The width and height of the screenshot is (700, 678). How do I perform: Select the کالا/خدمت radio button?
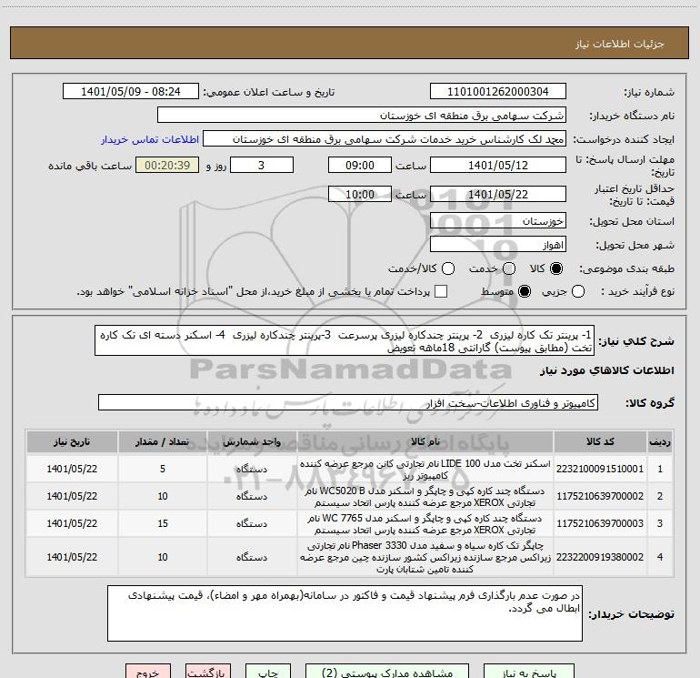tap(448, 268)
